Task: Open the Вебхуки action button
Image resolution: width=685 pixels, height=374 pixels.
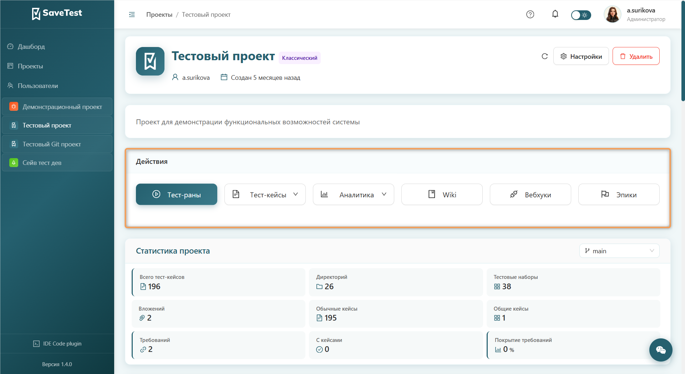Action: tap(531, 194)
